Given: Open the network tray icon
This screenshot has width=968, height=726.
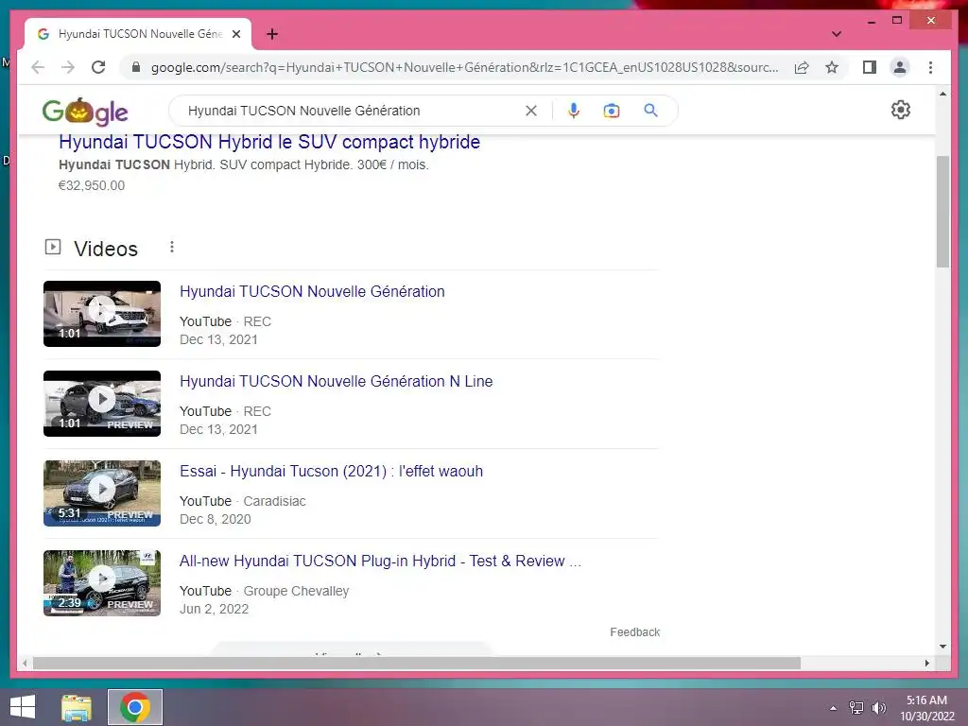Looking at the screenshot, I should pos(856,708).
